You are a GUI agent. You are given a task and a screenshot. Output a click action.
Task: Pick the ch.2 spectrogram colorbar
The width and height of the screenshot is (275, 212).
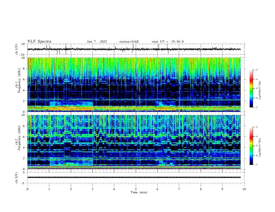pyautogui.click(x=251, y=146)
